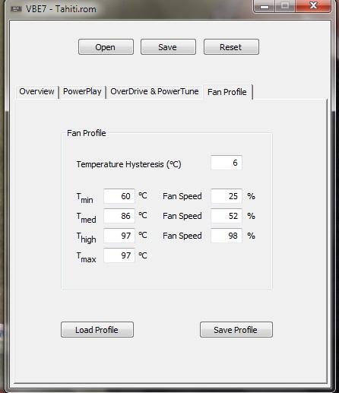Select the Tmax temperature field
This screenshot has width=339, height=393.
point(119,255)
